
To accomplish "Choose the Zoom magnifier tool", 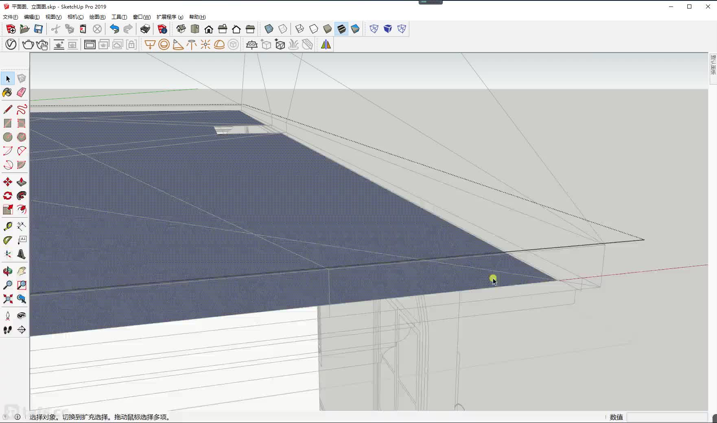I will coord(7,285).
